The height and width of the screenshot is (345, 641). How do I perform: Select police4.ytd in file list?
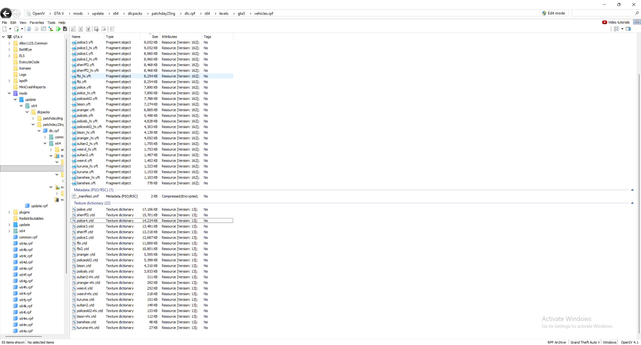pyautogui.click(x=85, y=221)
